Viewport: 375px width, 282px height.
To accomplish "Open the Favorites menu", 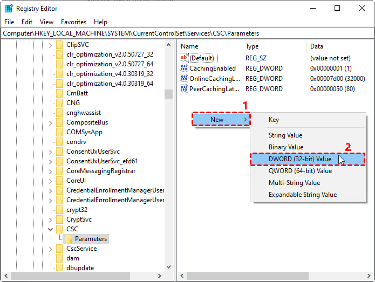I will (73, 22).
